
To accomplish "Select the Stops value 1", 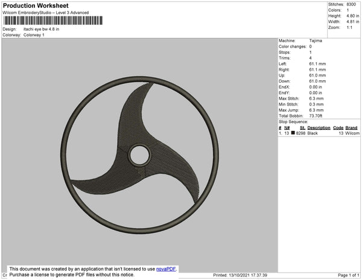I will click(x=311, y=52).
